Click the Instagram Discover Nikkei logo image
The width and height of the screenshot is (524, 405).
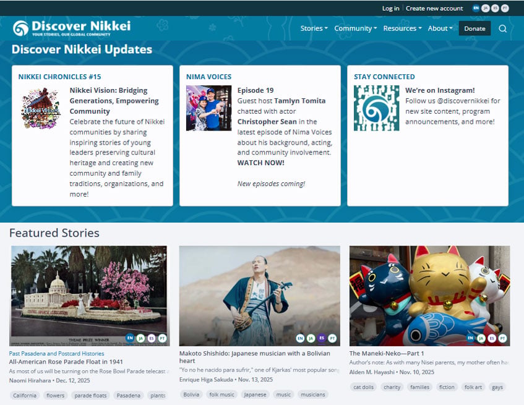point(377,108)
